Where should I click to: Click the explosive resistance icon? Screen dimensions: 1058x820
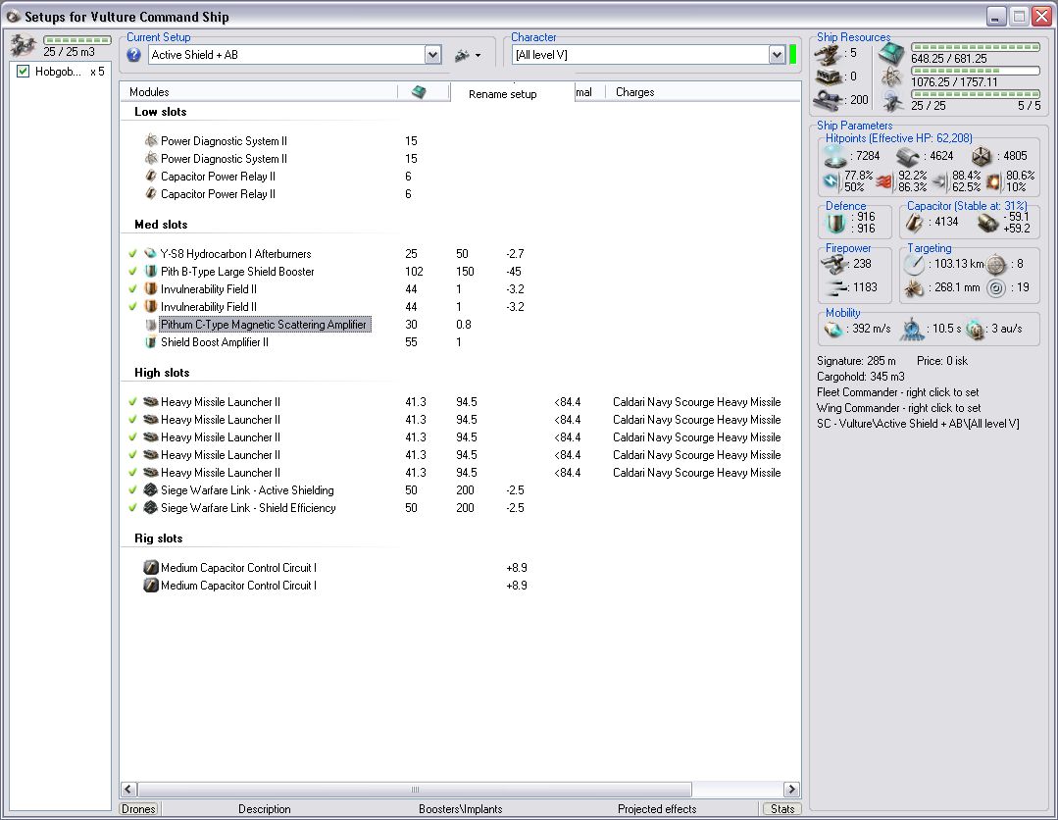click(x=993, y=181)
